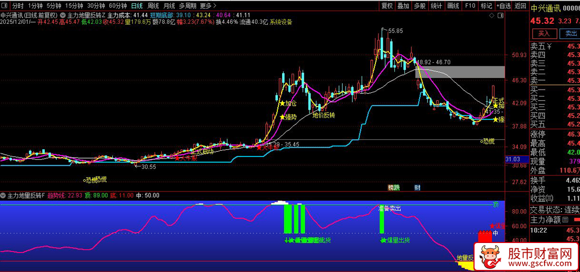Click the diamond icon above chart

[491, 15]
